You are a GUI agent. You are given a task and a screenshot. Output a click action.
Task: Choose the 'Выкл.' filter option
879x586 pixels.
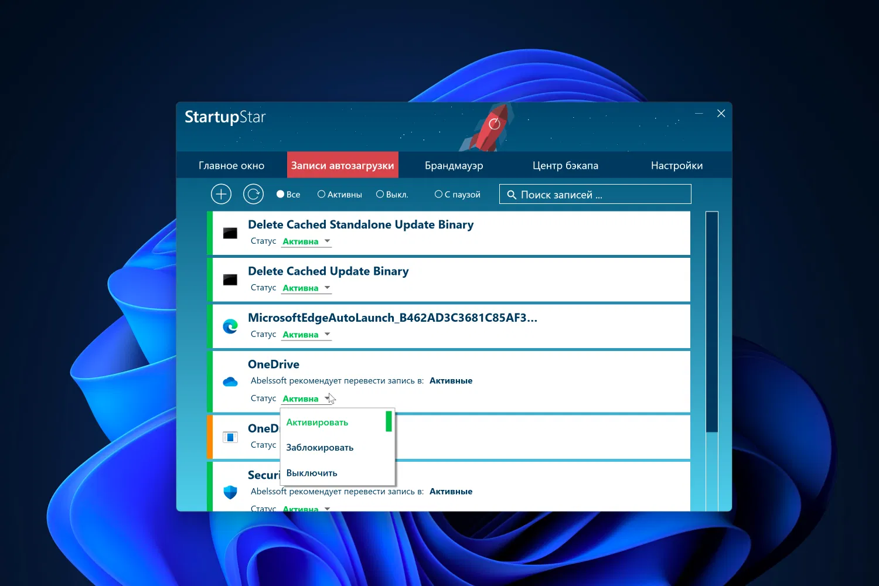pos(392,195)
